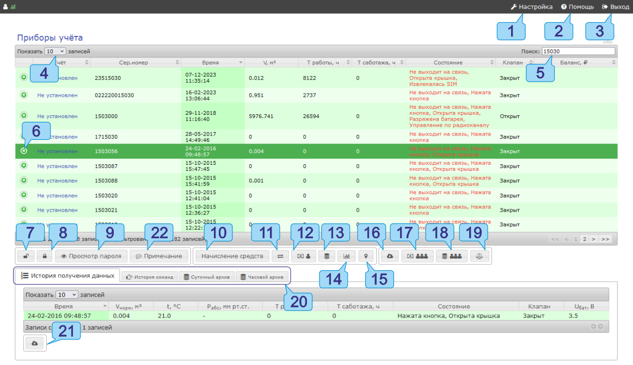Open the bar chart icon button
This screenshot has width=633, height=365.
coord(346,256)
